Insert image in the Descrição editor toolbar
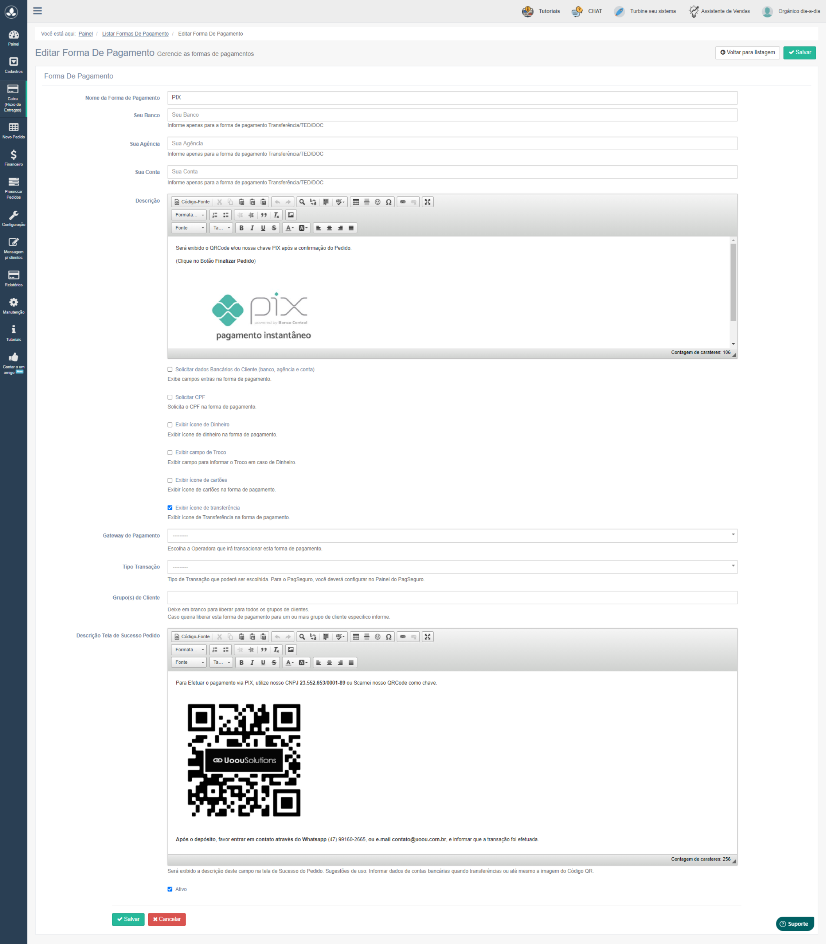Image resolution: width=826 pixels, height=944 pixels. point(290,215)
